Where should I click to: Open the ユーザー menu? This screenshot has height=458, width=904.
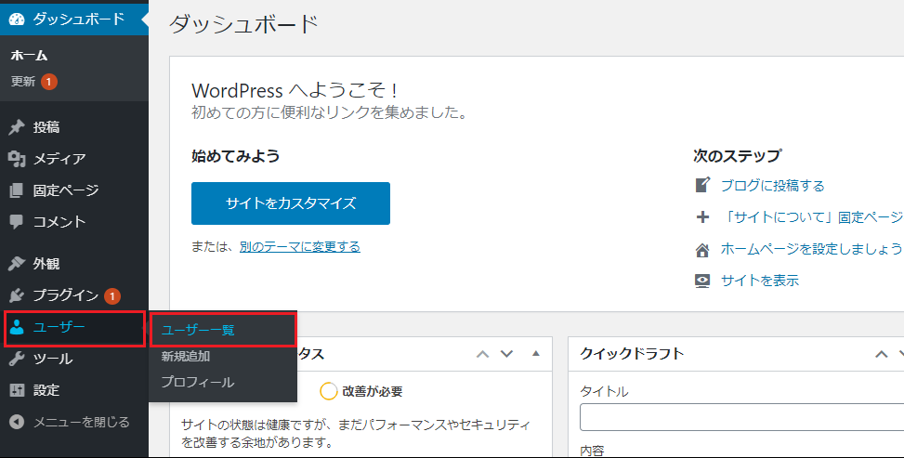74,328
